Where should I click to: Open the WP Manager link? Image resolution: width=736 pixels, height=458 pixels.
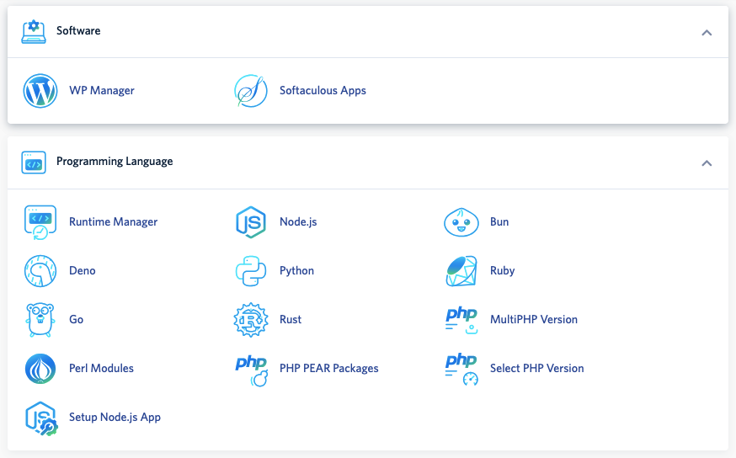(x=102, y=91)
